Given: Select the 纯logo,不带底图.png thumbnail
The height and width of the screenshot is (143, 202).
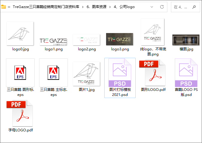Looking at the screenshot, I should click(x=152, y=32).
